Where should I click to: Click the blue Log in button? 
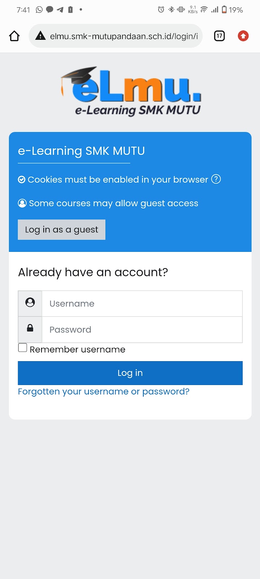[x=130, y=373]
